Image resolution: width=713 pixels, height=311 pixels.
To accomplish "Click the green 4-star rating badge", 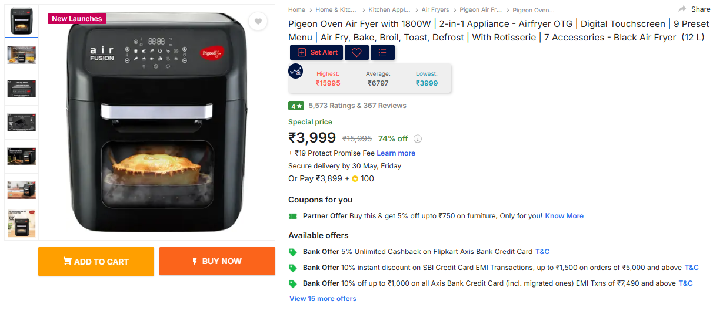I will coord(296,106).
